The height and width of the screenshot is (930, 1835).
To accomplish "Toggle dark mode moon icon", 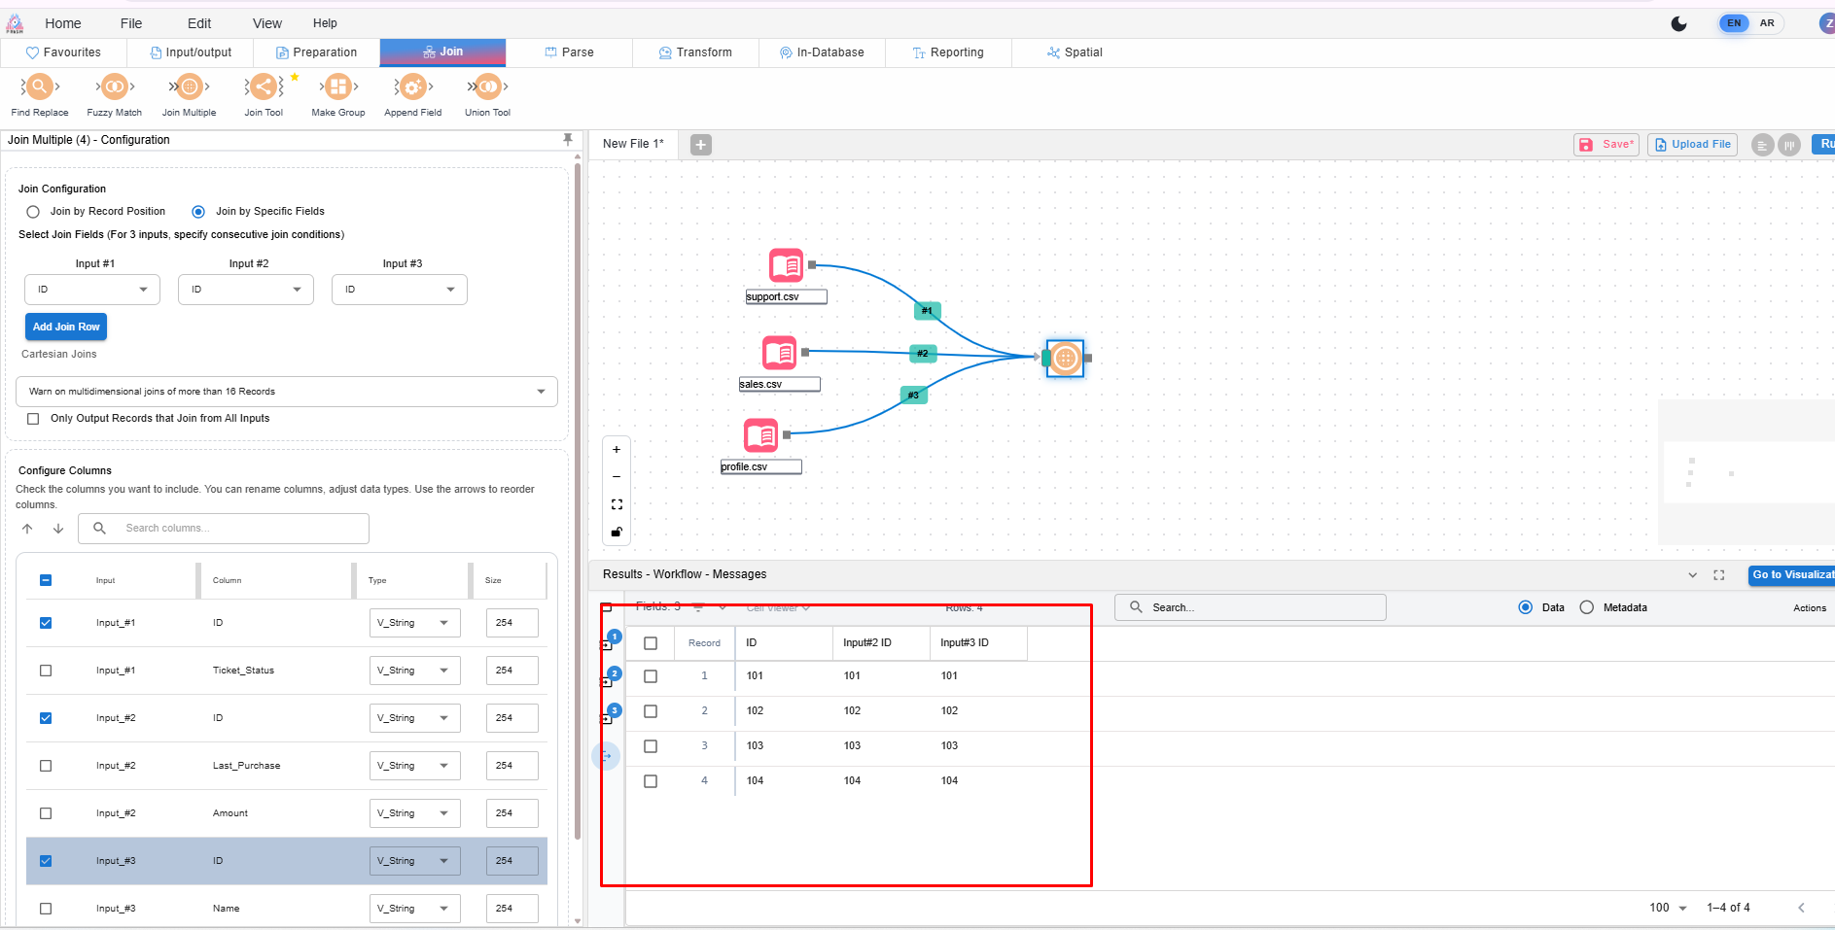I will click(x=1678, y=23).
